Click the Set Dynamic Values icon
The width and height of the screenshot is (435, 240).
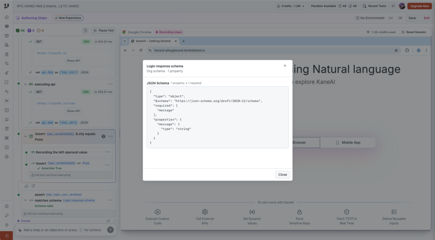pyautogui.click(x=252, y=212)
